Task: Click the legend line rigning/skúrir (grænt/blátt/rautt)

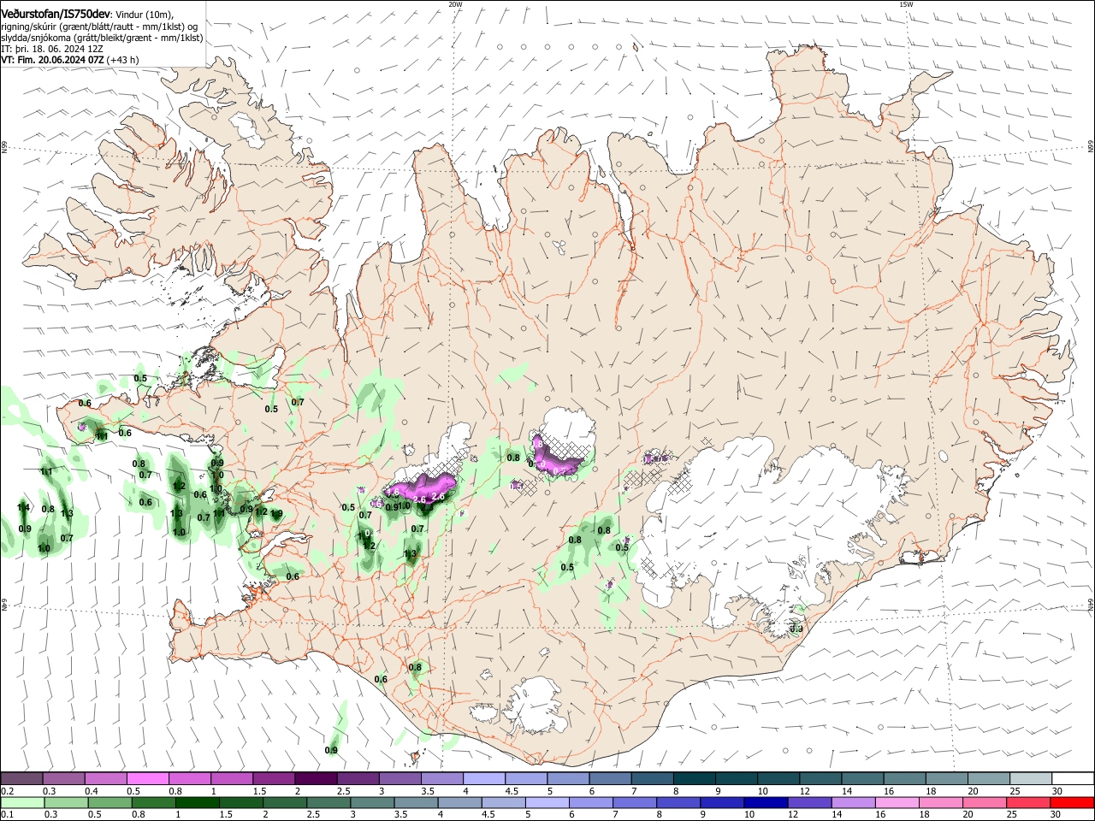Action: point(99,26)
